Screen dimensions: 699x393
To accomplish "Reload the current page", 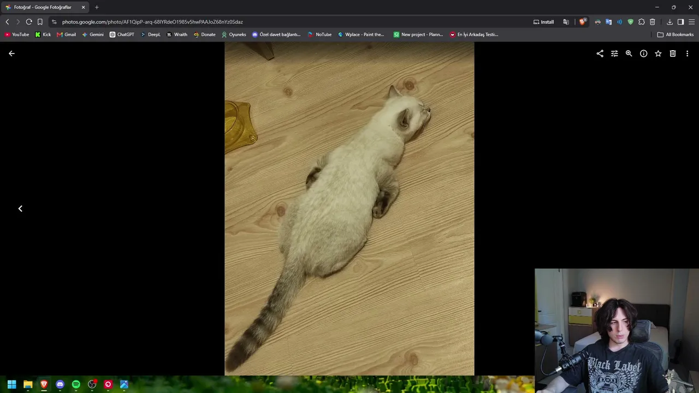I will 29,22.
